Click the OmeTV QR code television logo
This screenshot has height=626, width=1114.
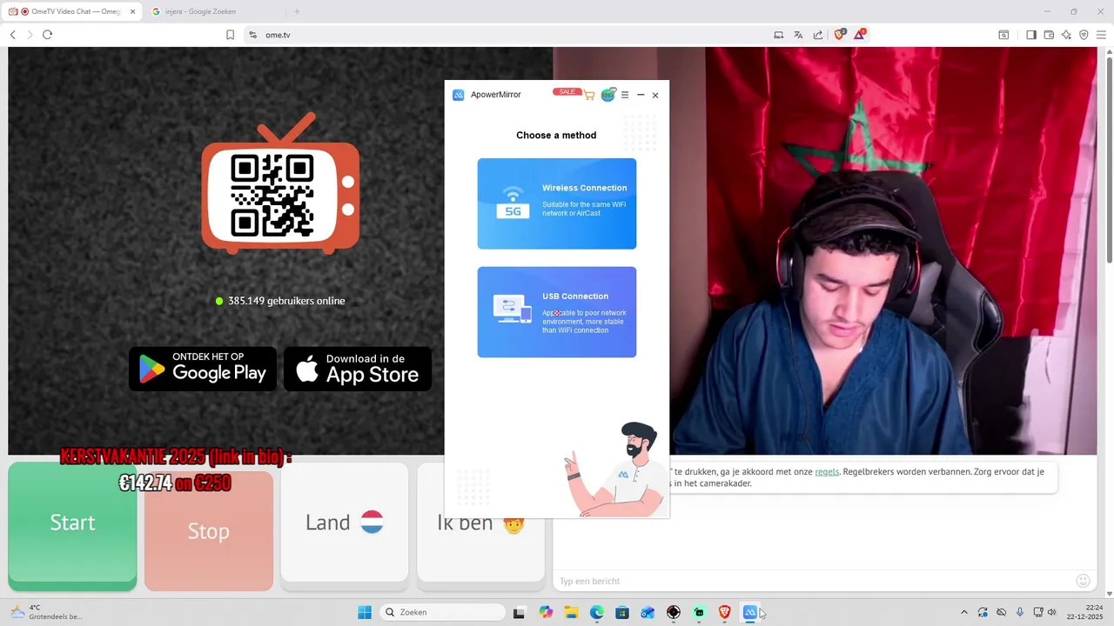pos(280,184)
